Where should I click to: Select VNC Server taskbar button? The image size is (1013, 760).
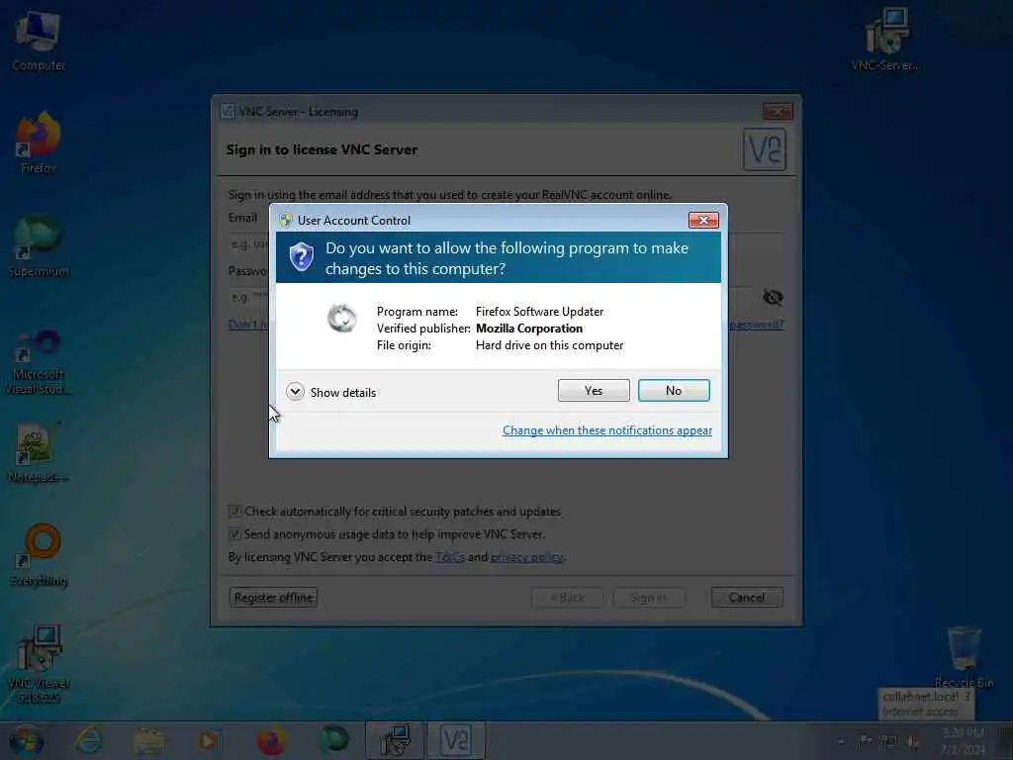tap(455, 740)
